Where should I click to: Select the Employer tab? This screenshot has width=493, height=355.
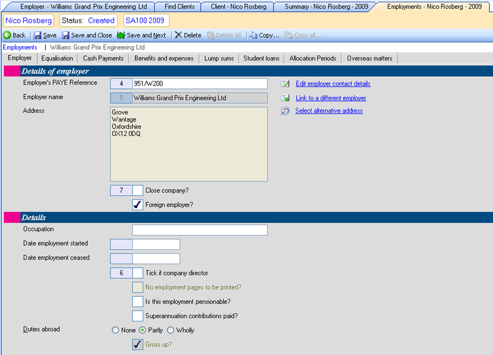[20, 58]
